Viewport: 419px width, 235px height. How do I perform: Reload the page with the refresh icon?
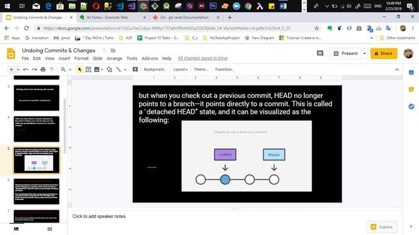[26, 28]
